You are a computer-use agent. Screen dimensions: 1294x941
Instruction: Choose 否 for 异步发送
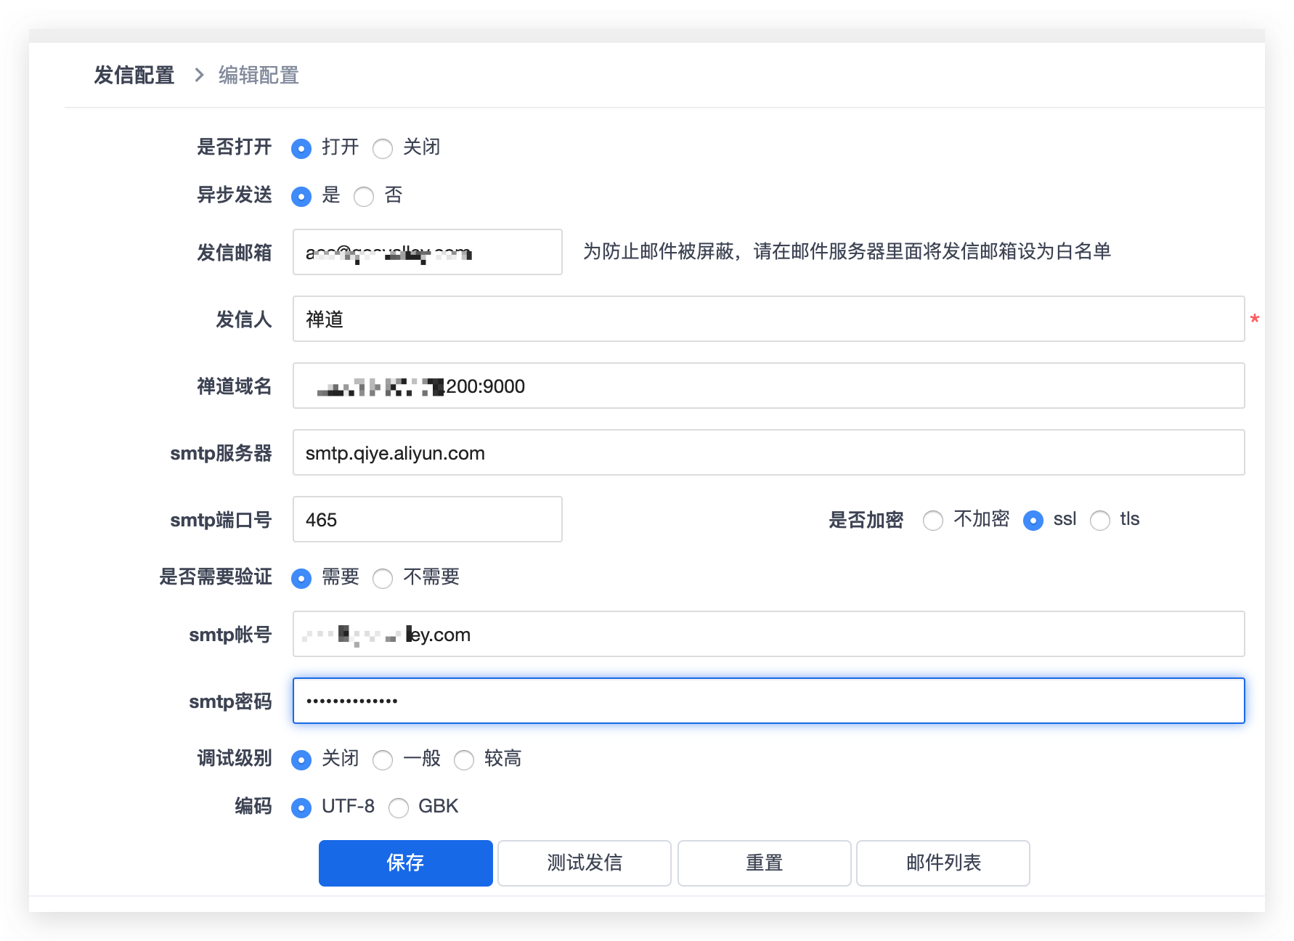[x=364, y=197]
